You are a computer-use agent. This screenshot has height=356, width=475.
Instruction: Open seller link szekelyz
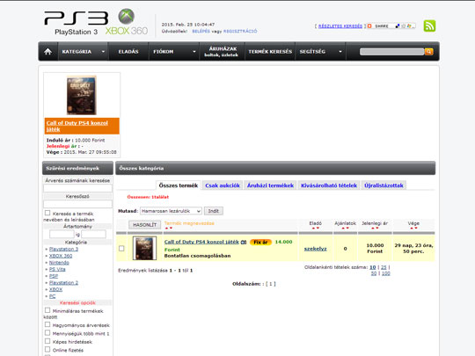tap(316, 249)
